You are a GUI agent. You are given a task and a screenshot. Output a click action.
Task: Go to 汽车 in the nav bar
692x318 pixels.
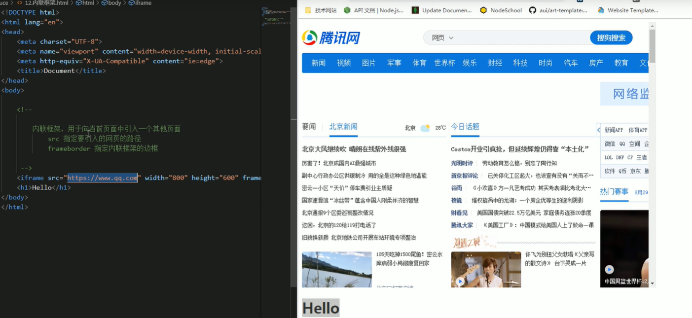tap(571, 63)
